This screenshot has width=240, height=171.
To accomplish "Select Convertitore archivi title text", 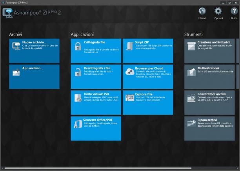I will pos(211,94).
